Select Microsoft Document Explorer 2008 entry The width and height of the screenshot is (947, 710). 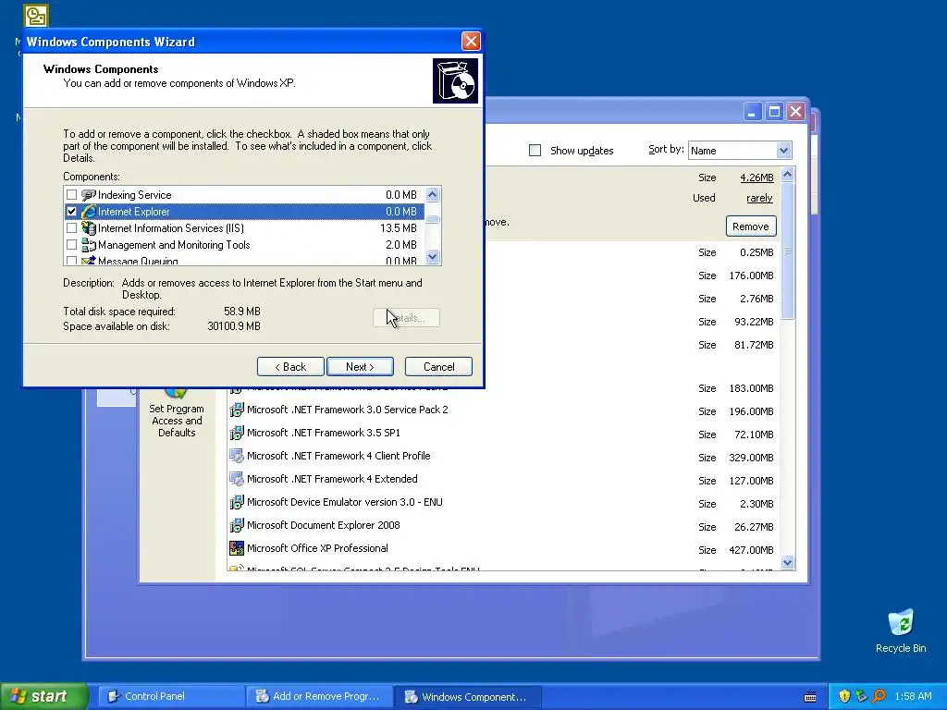coord(324,525)
